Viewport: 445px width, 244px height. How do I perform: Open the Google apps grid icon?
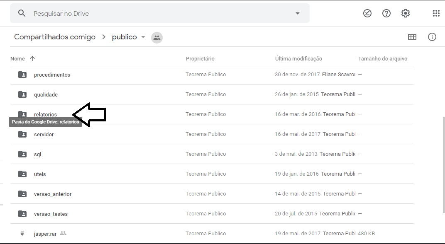click(x=436, y=13)
